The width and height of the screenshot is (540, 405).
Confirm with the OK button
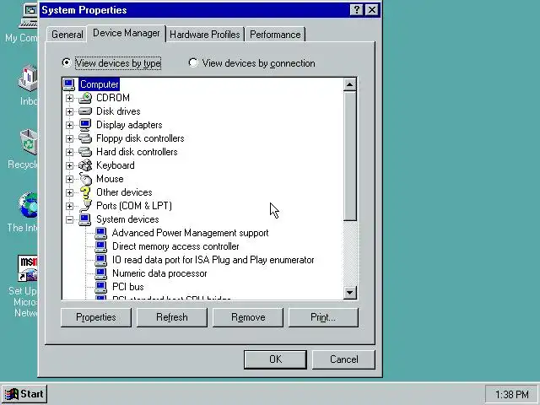coord(275,359)
